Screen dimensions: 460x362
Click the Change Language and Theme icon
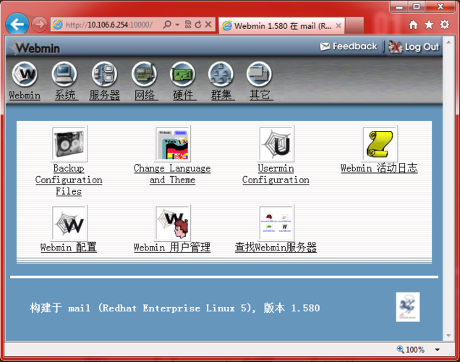point(172,144)
